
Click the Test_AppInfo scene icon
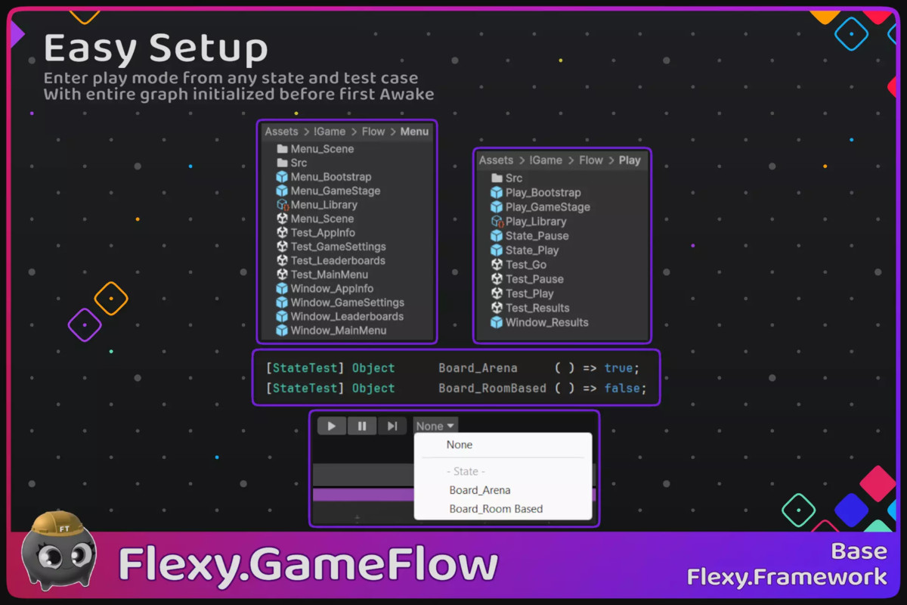[x=283, y=233]
